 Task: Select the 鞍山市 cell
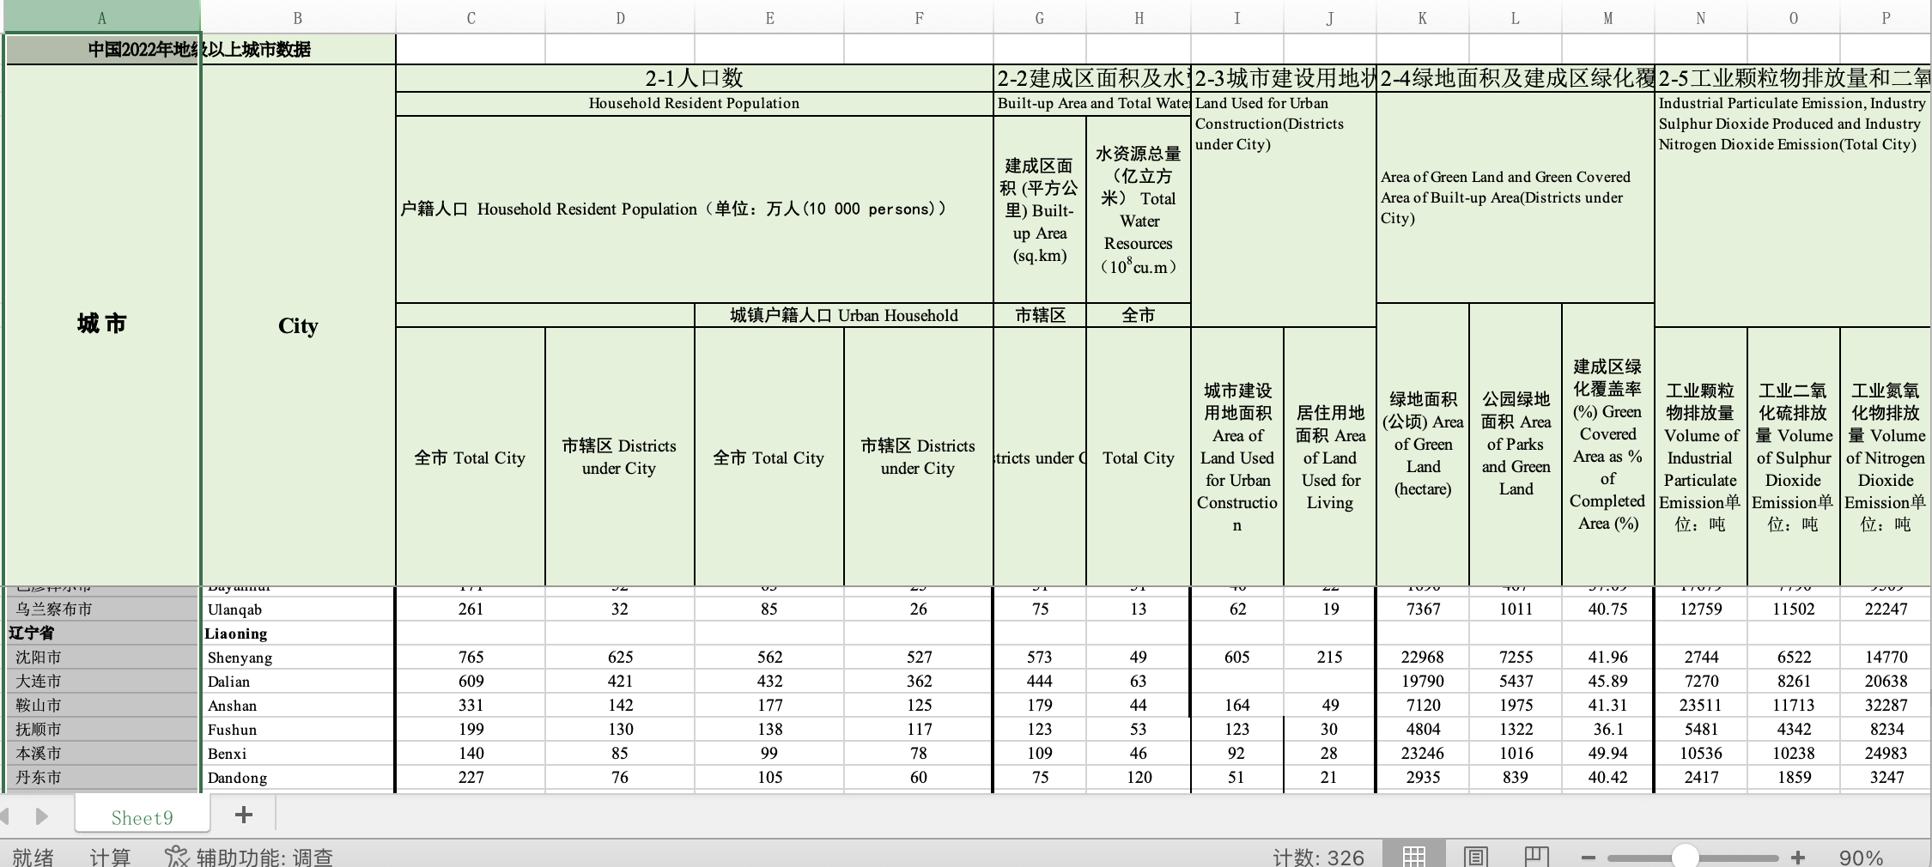(101, 705)
